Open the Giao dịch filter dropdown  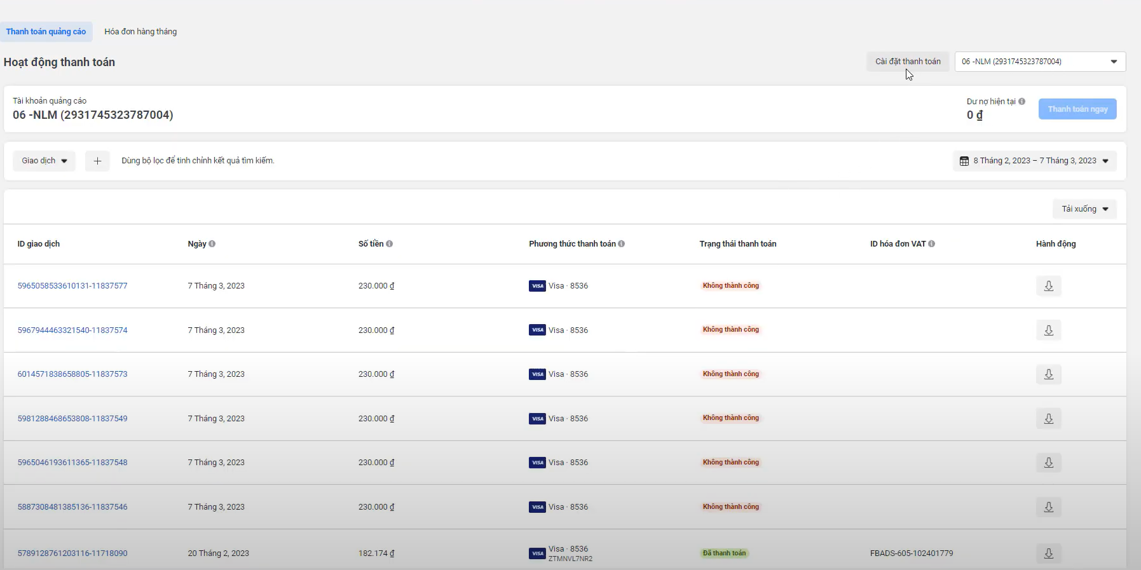[x=44, y=161]
